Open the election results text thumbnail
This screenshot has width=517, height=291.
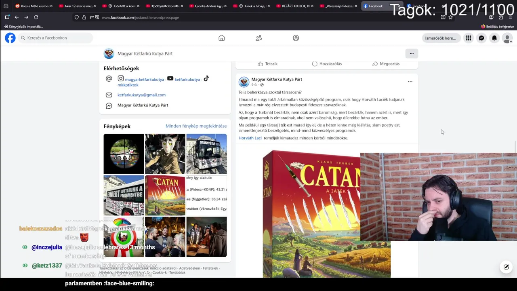click(x=206, y=195)
